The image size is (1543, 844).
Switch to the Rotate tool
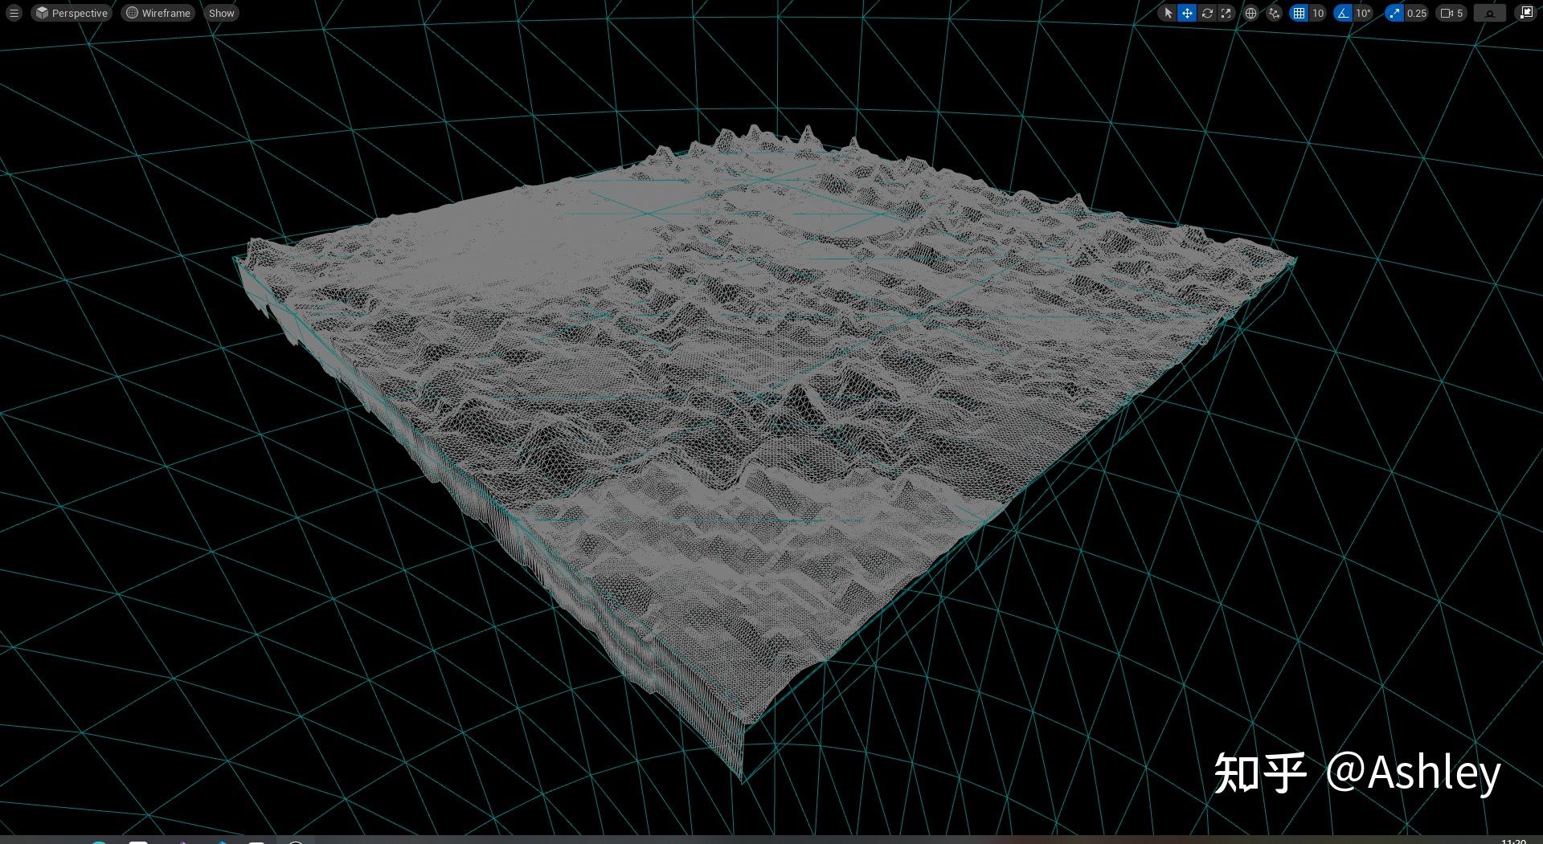[1207, 13]
